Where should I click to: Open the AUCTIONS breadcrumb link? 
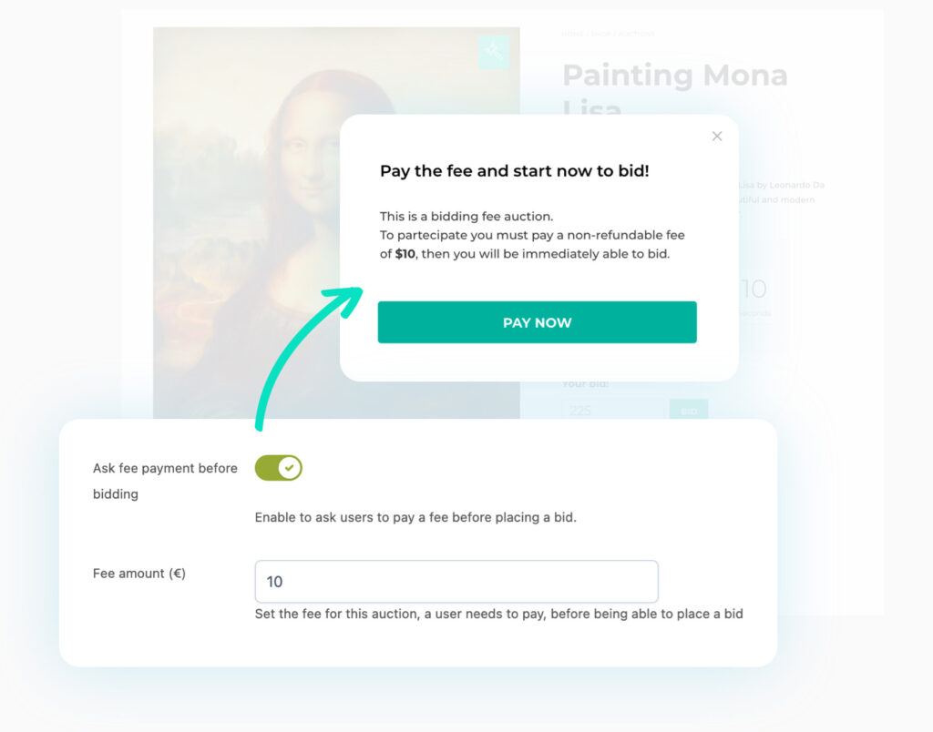(x=636, y=34)
